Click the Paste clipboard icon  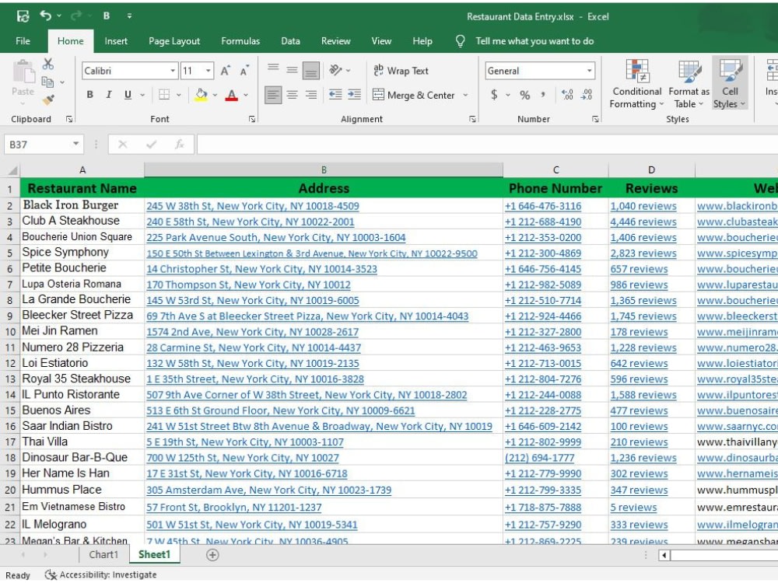click(23, 72)
